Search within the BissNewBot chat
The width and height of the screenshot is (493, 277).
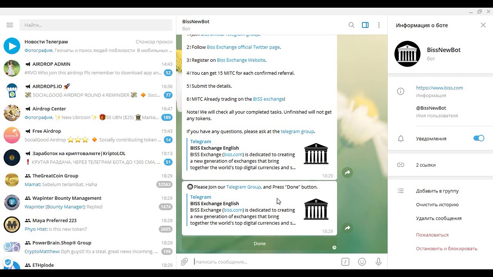[351, 25]
